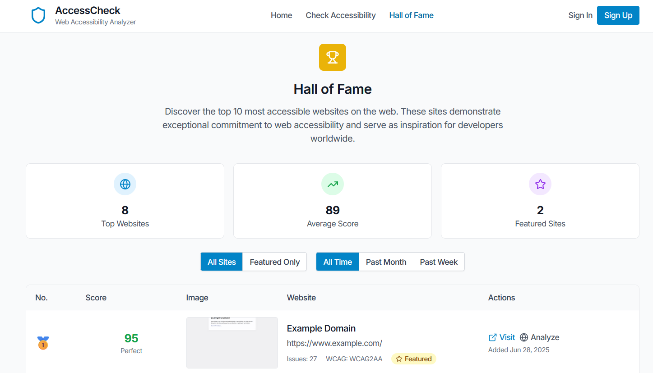Open the Hall of Fame nav item
653x373 pixels.
coord(411,15)
